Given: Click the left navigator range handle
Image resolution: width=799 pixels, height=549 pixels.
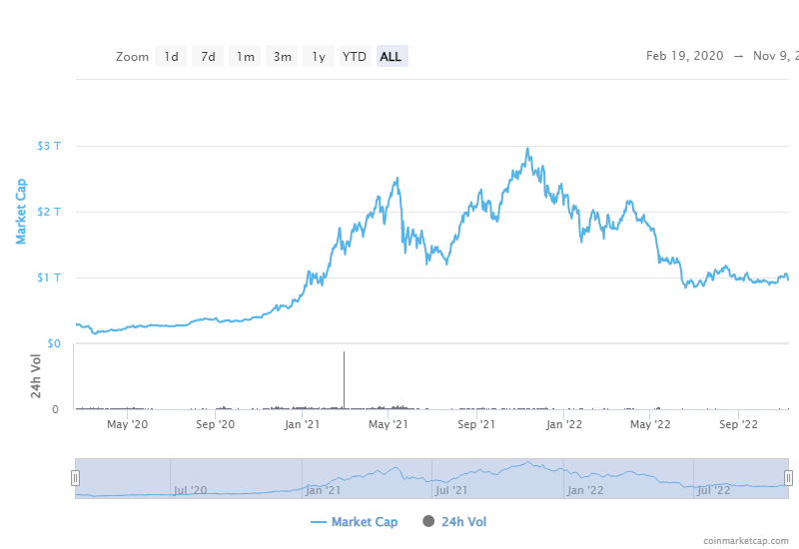Looking at the screenshot, I should (75, 478).
